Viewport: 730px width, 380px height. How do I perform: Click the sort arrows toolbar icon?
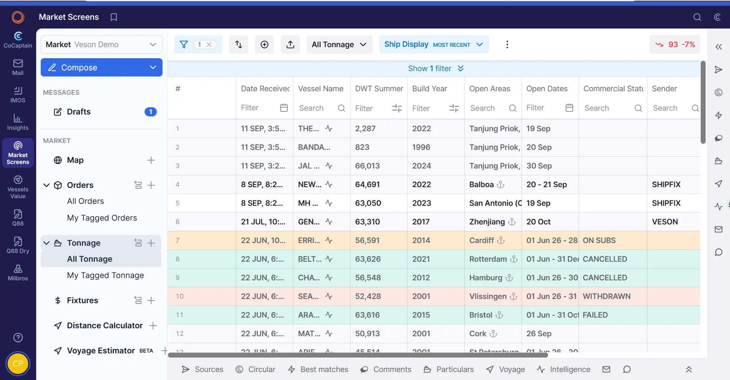point(239,45)
